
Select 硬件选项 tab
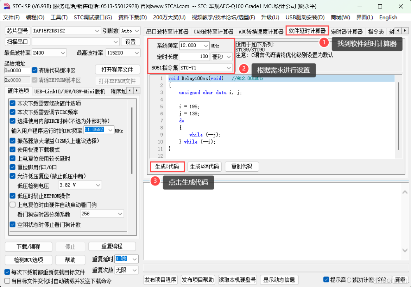[18, 91]
